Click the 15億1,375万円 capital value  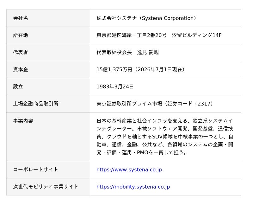pyautogui.click(x=114, y=69)
